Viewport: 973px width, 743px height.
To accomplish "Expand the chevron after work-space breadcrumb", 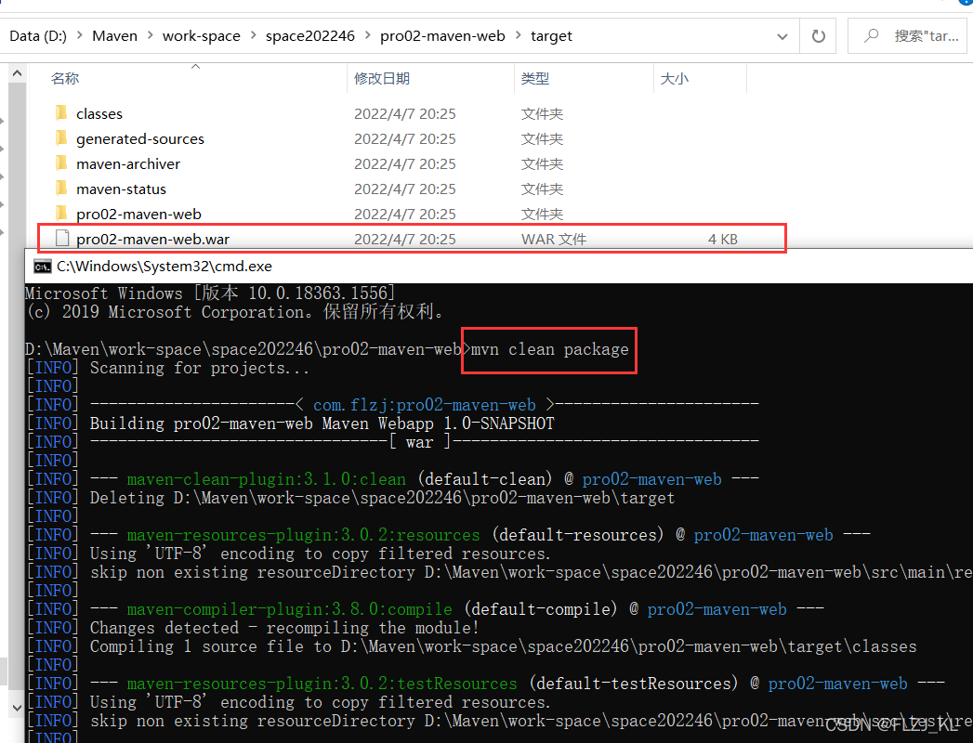I will pos(253,36).
